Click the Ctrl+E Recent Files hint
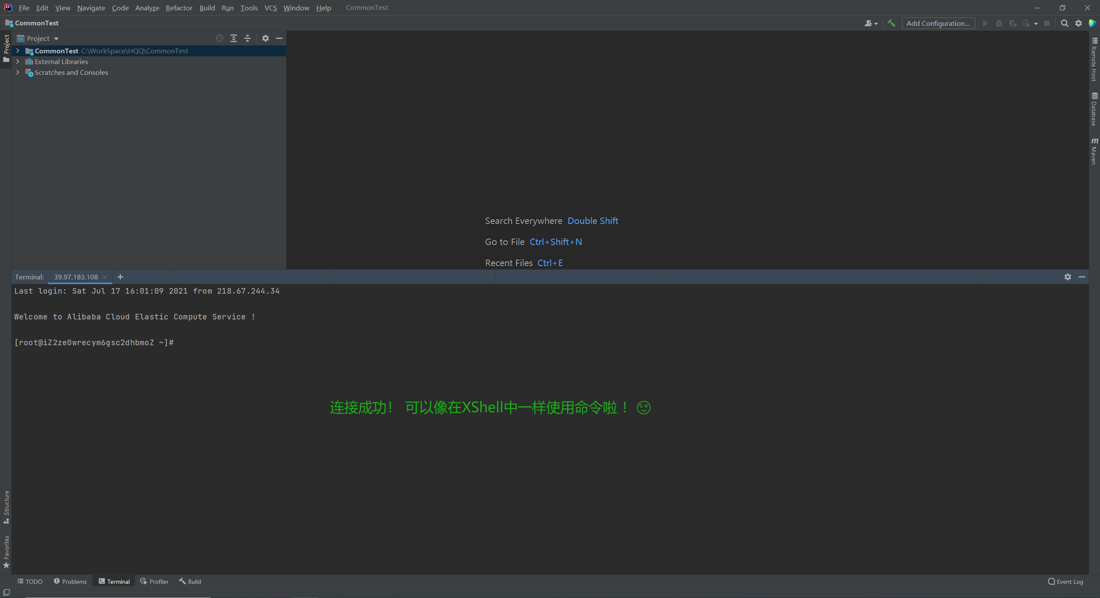This screenshot has width=1100, height=598. coord(550,263)
